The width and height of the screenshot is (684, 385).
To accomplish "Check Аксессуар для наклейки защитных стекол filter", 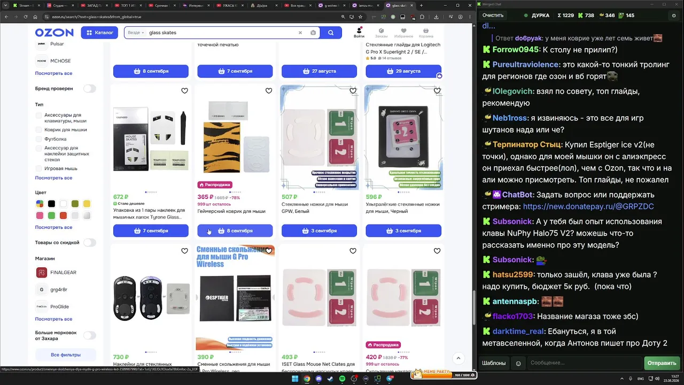I will click(38, 148).
